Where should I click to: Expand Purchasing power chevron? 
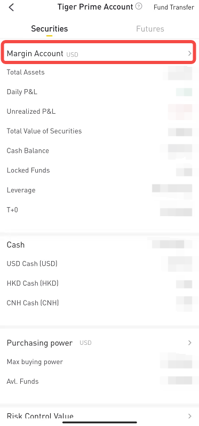coord(190,343)
